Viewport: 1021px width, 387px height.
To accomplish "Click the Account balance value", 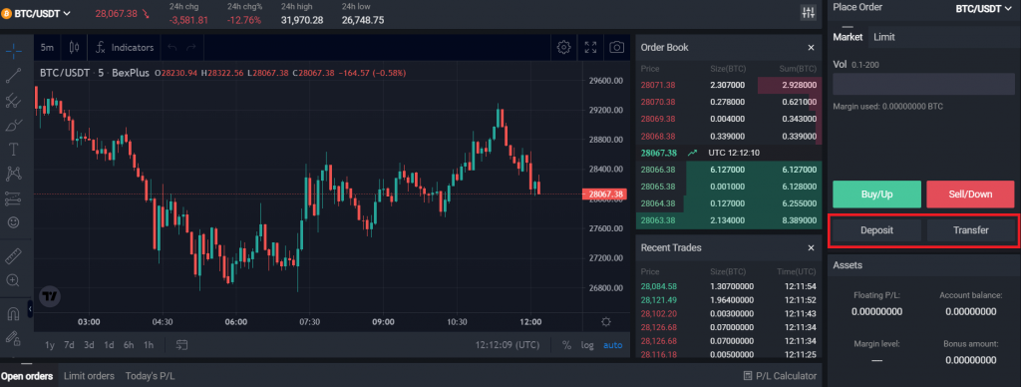I will [x=971, y=311].
